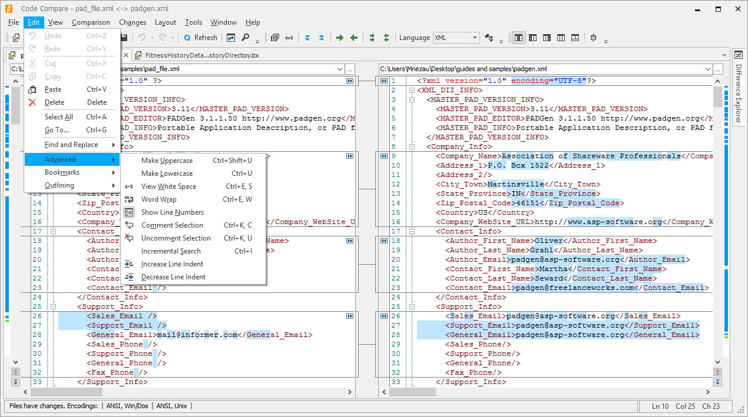
Task: Click the swap files toolbar icon
Action: [231, 38]
